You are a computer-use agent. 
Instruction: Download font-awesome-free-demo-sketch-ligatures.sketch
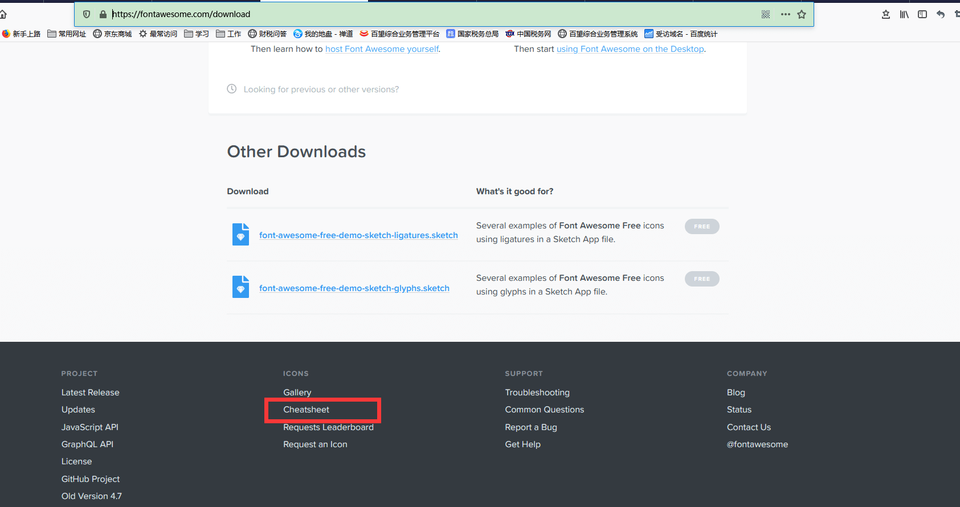click(x=358, y=235)
